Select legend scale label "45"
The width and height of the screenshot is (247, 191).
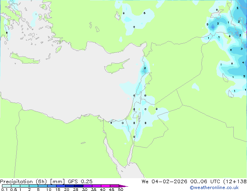111,189
